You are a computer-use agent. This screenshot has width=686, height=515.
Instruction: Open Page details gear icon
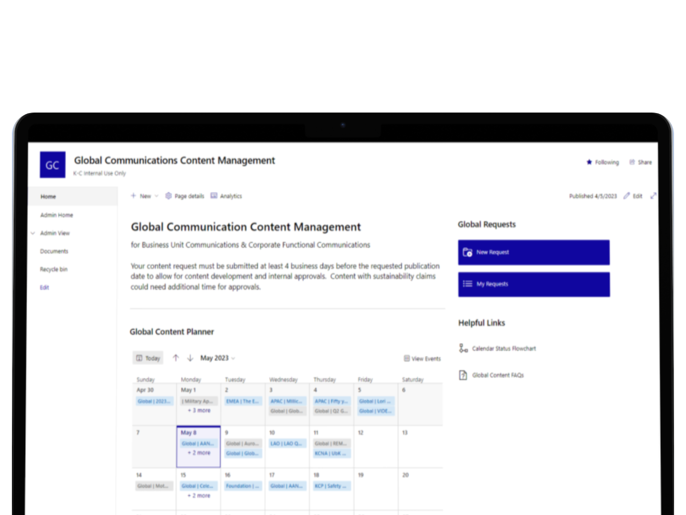point(168,196)
